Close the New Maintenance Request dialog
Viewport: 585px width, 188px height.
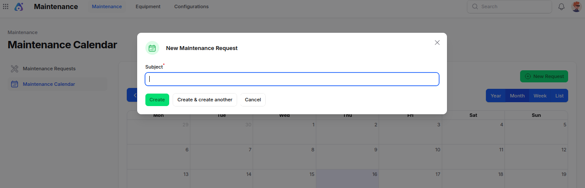coord(437,42)
